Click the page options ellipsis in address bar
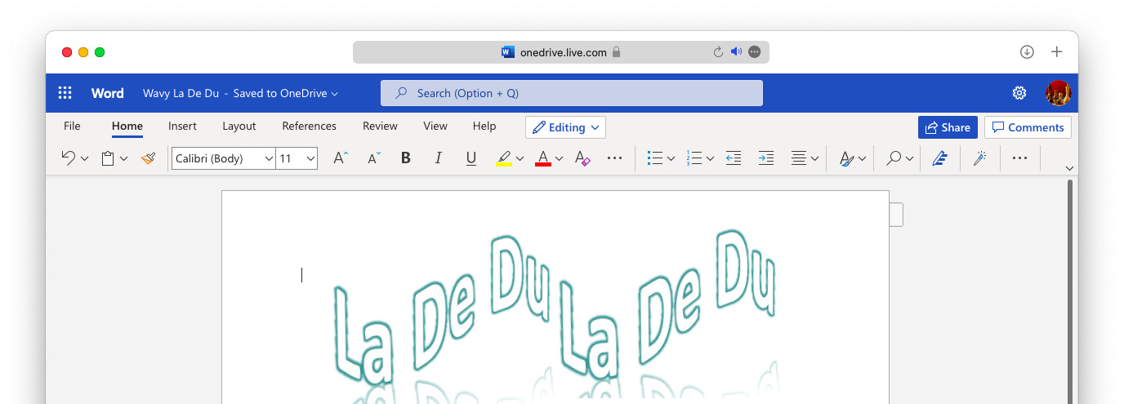Screen dimensions: 1124x404 click(x=755, y=52)
